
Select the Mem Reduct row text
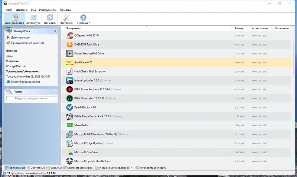point(82,125)
